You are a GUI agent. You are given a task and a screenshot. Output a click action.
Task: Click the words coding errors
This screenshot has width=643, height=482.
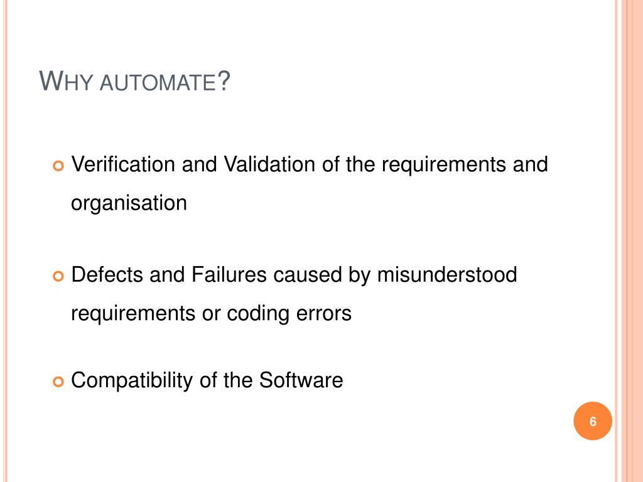289,314
